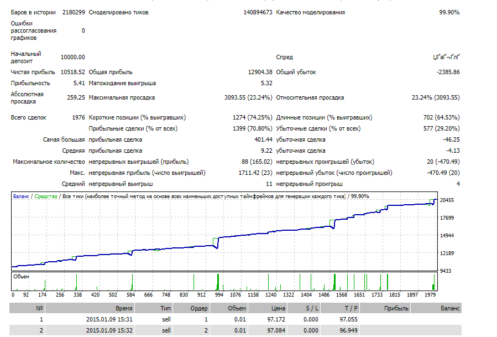Click the 99.90% modelling quality value

tap(449, 12)
